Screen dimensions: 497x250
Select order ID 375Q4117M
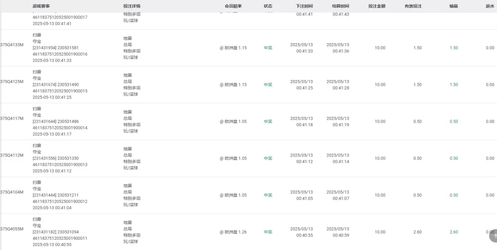tap(12, 118)
